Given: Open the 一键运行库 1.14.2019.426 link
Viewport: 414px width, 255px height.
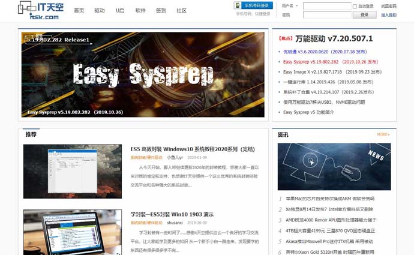Looking at the screenshot, I should pos(328,82).
